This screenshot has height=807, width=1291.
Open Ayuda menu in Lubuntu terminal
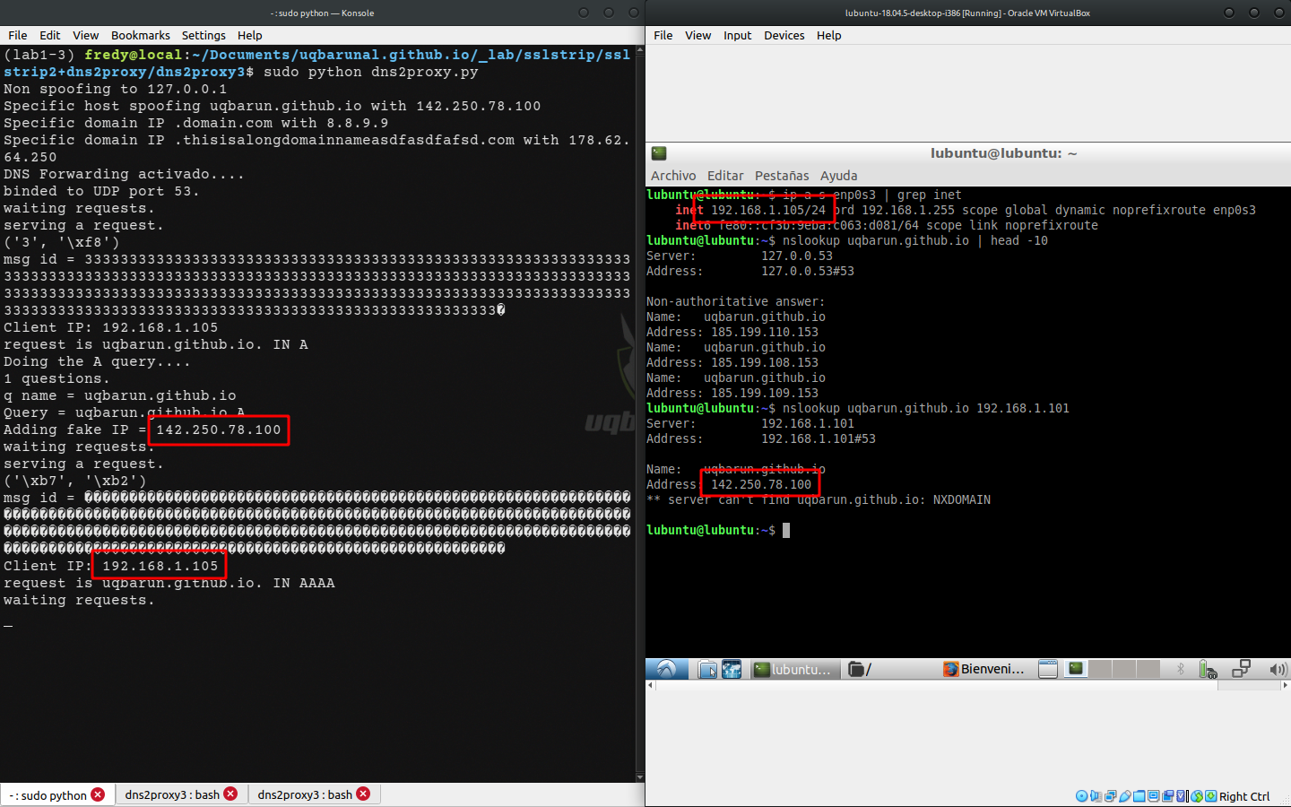point(839,176)
